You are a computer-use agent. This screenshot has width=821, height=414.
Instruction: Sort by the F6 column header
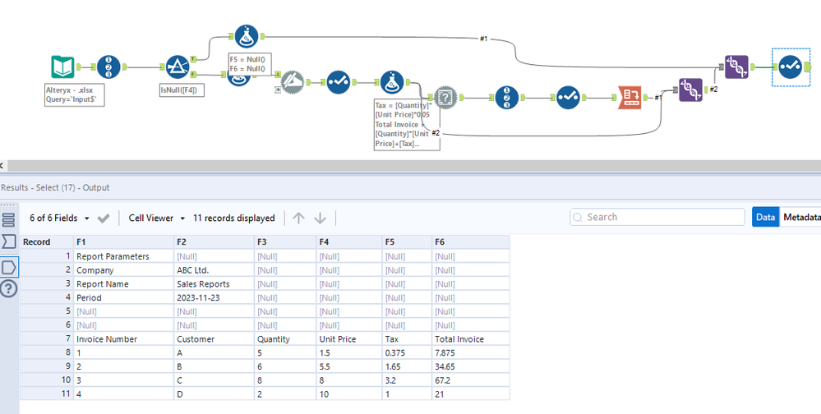coord(471,241)
